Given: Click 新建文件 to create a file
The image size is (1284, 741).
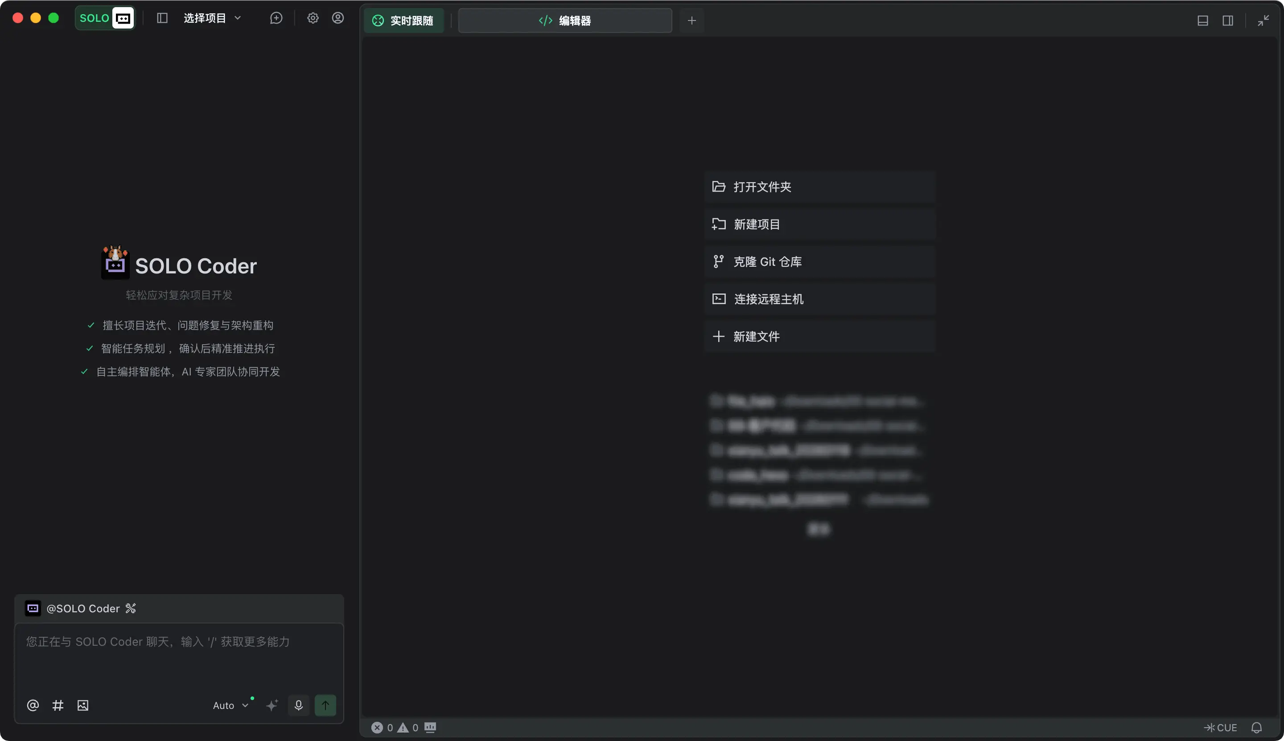Looking at the screenshot, I should pyautogui.click(x=820, y=336).
